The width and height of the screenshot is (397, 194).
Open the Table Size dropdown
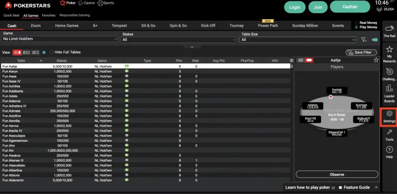298,40
